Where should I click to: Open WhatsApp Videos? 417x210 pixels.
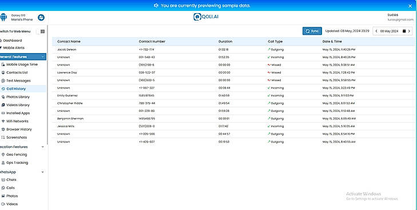click(12, 204)
